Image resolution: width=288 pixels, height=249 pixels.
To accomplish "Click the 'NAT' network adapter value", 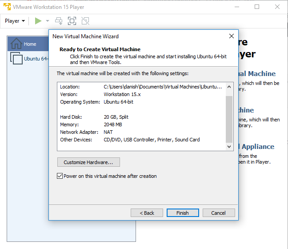I will 108,132.
